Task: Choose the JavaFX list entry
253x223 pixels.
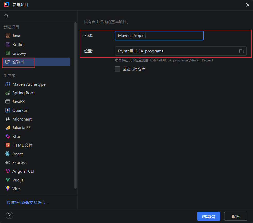Action: pos(36,101)
